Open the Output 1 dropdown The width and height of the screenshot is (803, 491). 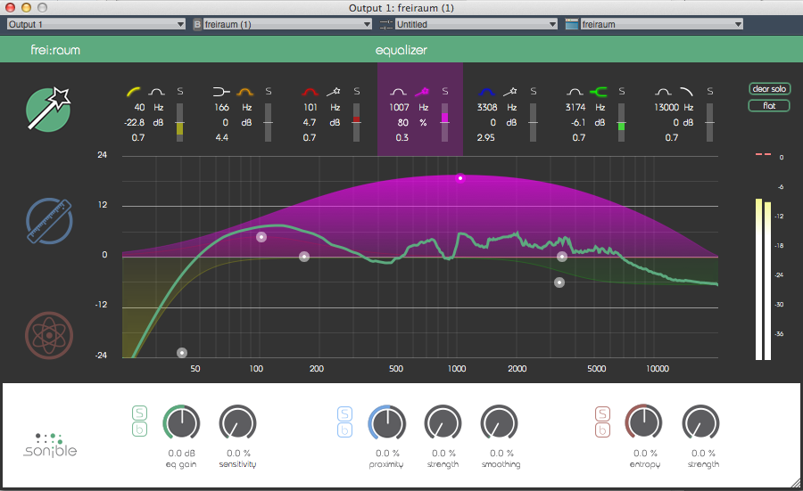95,24
